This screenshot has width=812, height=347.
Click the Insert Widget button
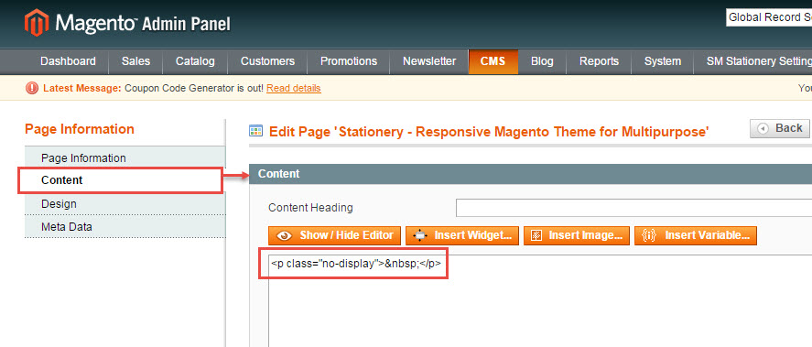click(462, 235)
